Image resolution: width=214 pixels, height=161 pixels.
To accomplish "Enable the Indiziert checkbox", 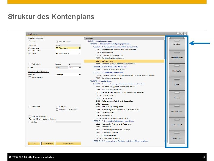I will tap(57, 107).
